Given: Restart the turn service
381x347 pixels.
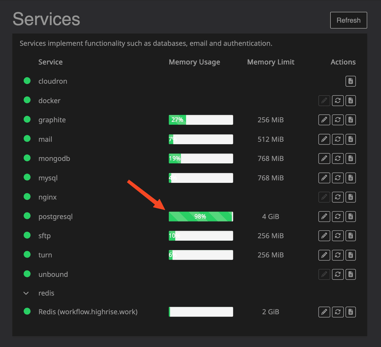Looking at the screenshot, I should [337, 255].
